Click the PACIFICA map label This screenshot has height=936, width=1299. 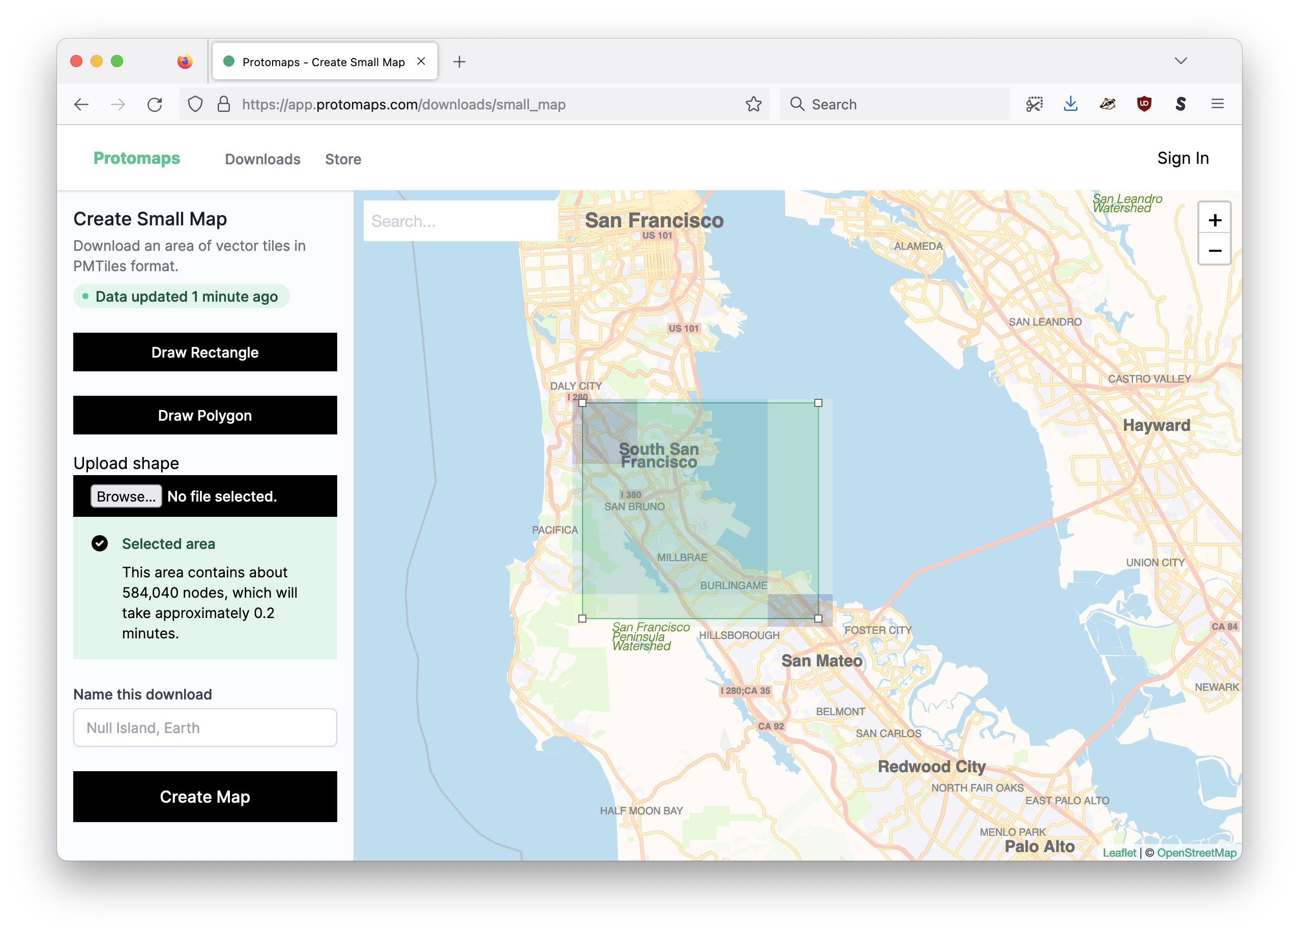point(555,531)
